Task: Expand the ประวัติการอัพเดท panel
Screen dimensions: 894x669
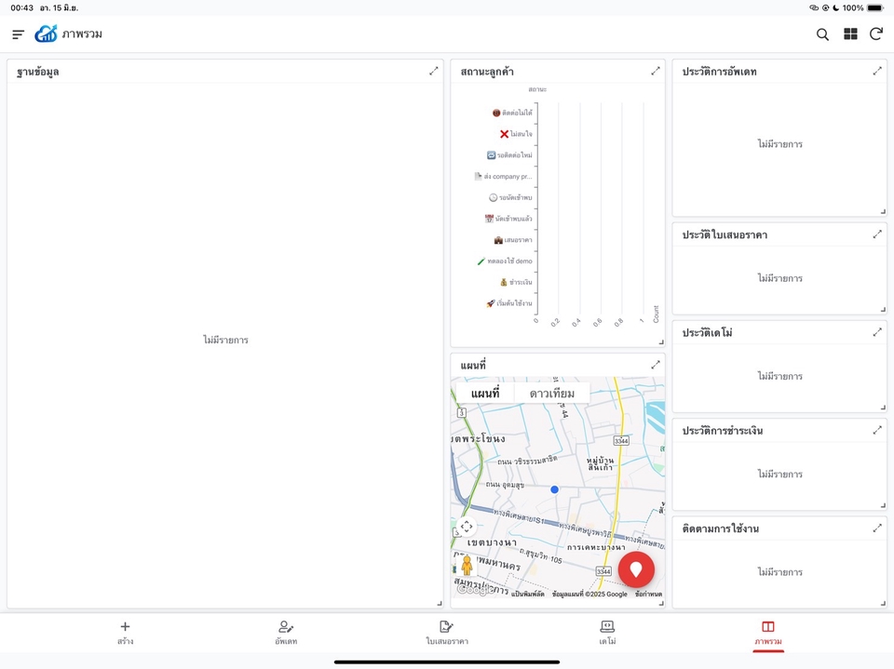Action: [x=876, y=71]
